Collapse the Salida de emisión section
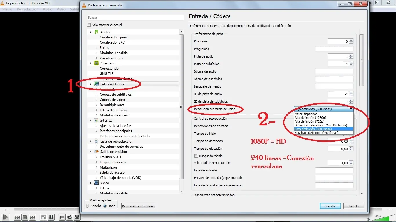 (x=91, y=152)
